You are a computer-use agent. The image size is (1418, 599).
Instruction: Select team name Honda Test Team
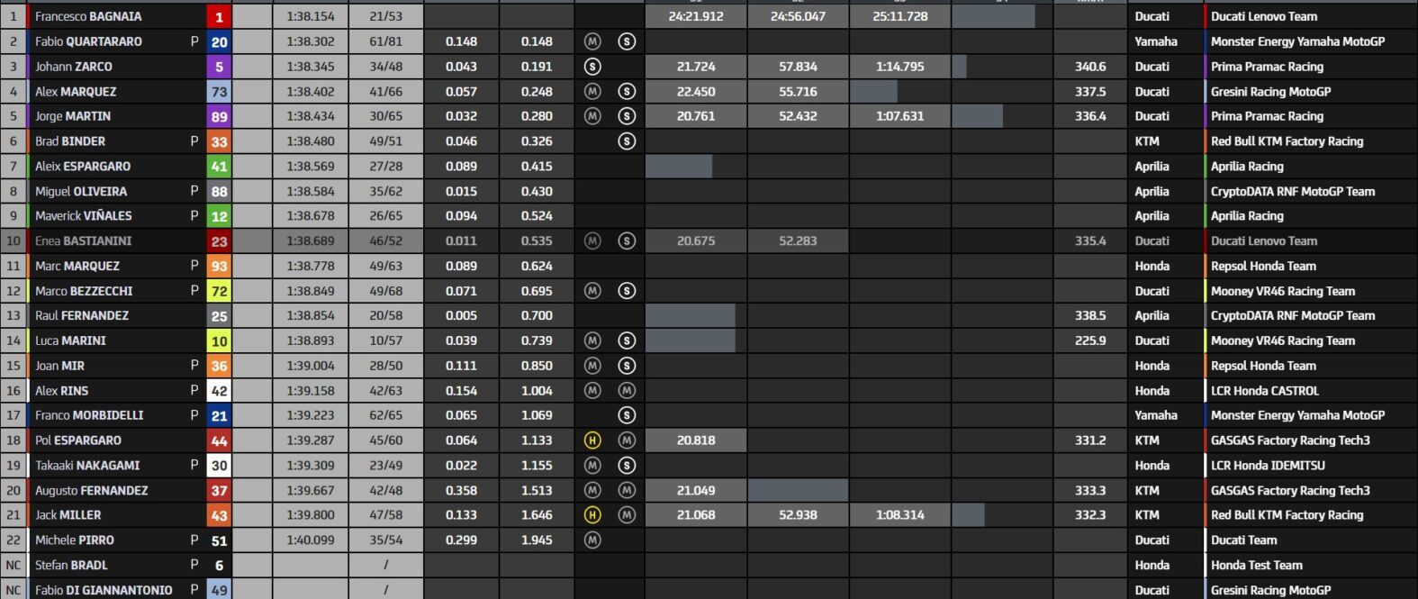coord(1257,565)
